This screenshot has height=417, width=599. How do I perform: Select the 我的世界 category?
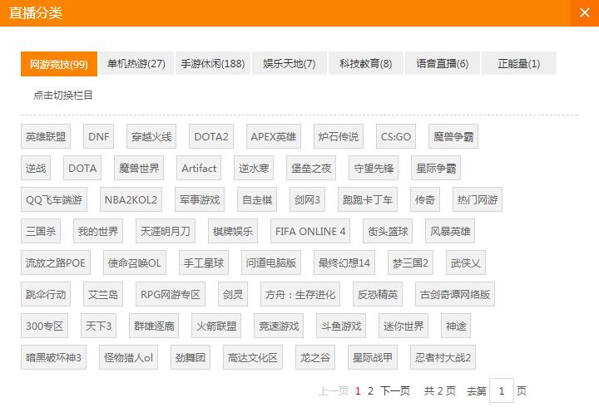pos(98,231)
